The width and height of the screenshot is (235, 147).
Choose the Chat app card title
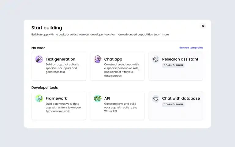coord(113,59)
